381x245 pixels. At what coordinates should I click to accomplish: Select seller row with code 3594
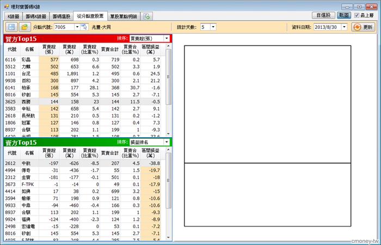pyautogui.click(x=82, y=198)
